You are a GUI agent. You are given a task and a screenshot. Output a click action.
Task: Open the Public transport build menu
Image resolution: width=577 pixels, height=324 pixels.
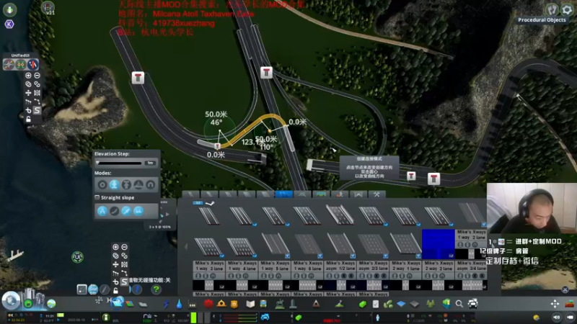tap(263, 304)
